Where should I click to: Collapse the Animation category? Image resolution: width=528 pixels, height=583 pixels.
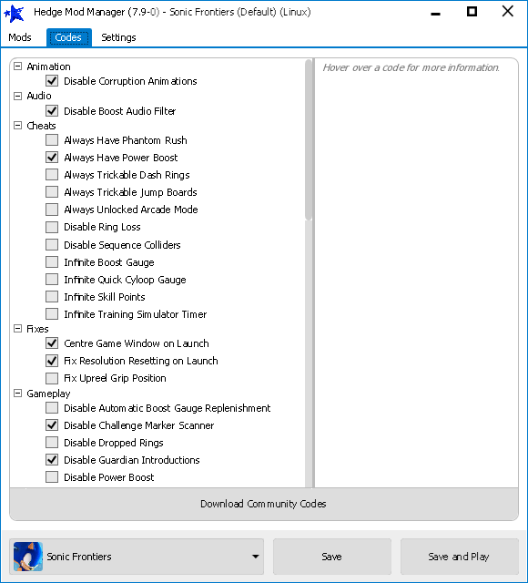pos(17,66)
